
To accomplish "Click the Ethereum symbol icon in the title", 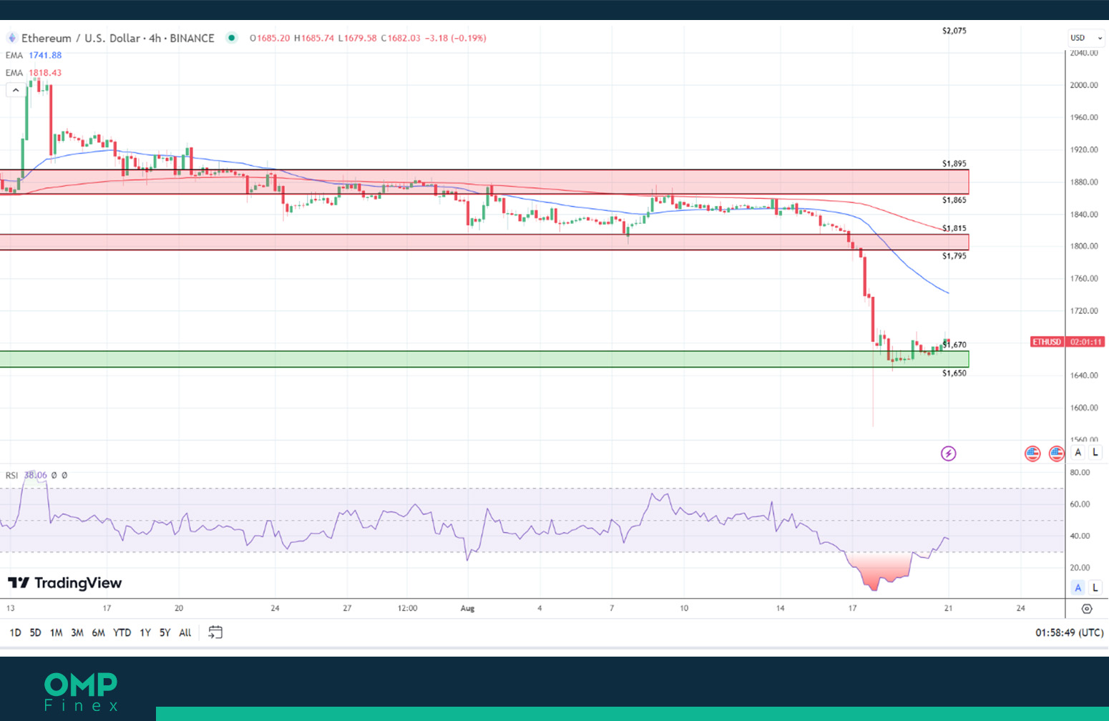I will coord(11,38).
